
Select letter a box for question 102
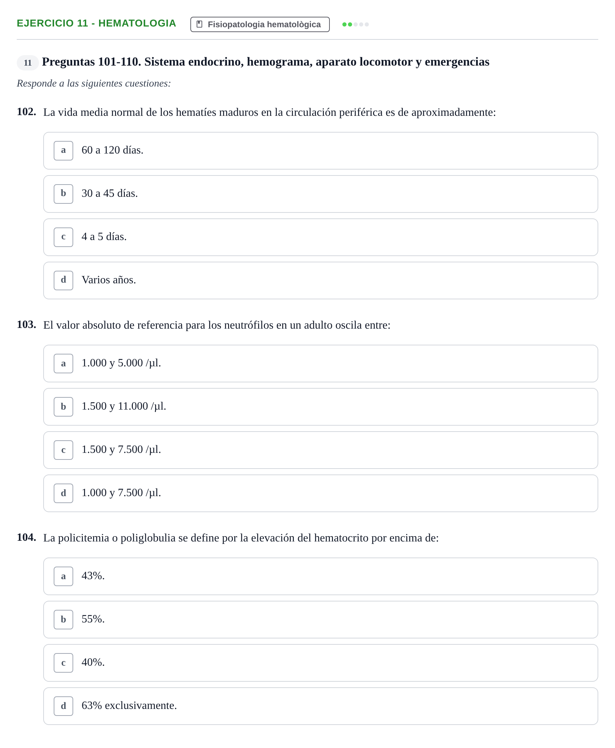tap(63, 151)
